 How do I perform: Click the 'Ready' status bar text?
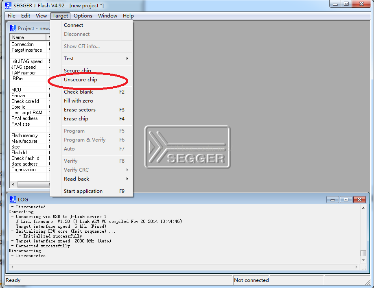click(x=13, y=280)
